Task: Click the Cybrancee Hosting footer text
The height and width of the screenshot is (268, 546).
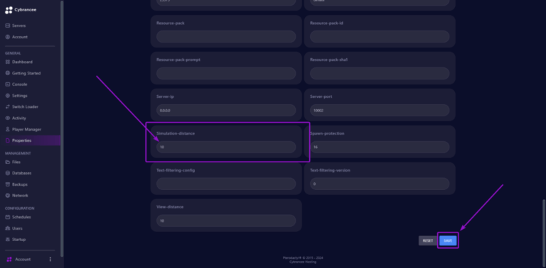Action: click(x=303, y=262)
